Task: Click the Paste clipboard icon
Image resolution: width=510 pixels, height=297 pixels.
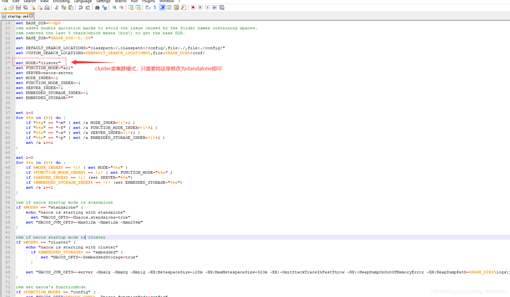Action: pyautogui.click(x=71, y=7)
